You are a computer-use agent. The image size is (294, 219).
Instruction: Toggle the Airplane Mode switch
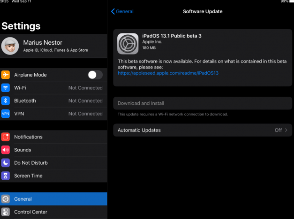click(95, 75)
